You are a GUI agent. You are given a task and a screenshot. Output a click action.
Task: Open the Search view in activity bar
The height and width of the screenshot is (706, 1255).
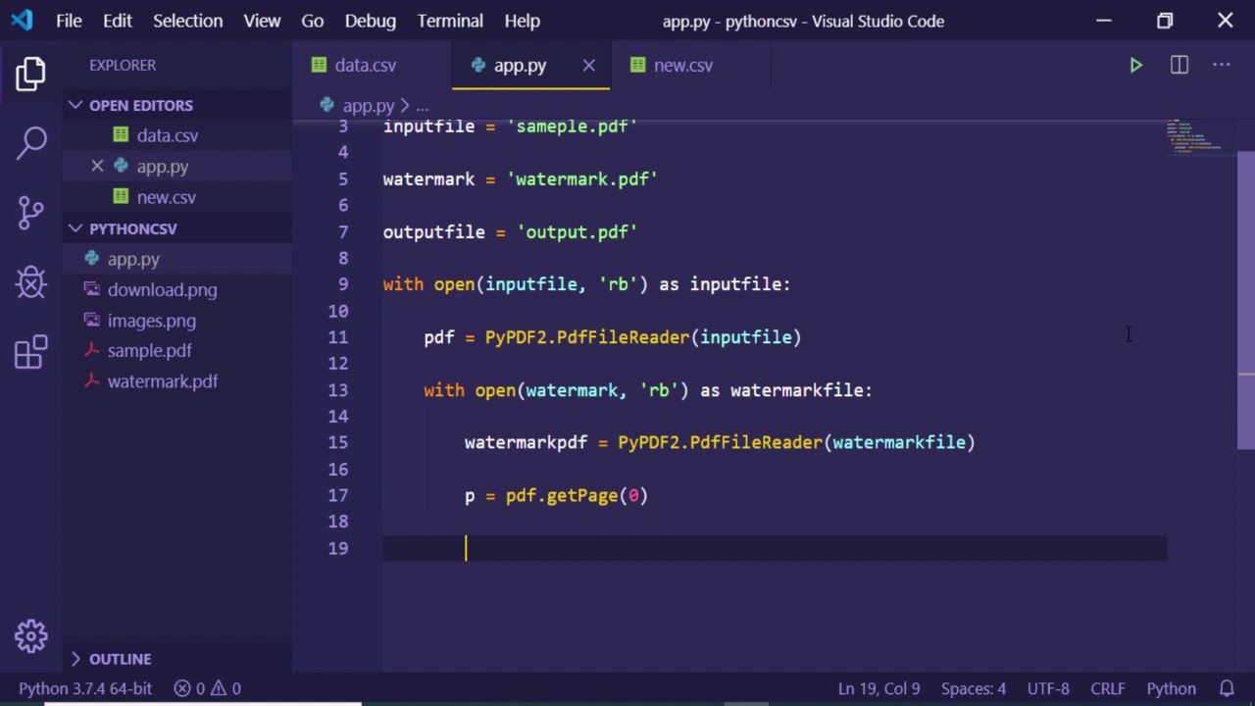coord(31,142)
